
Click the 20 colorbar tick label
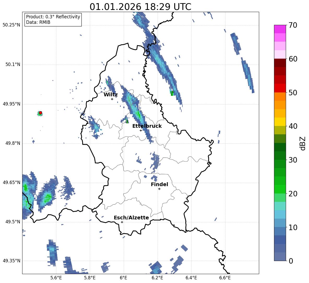pos(293,194)
